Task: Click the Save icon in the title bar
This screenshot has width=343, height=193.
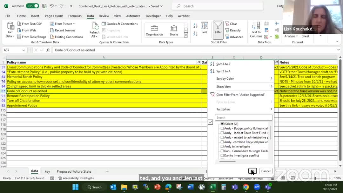Action: 44,6
